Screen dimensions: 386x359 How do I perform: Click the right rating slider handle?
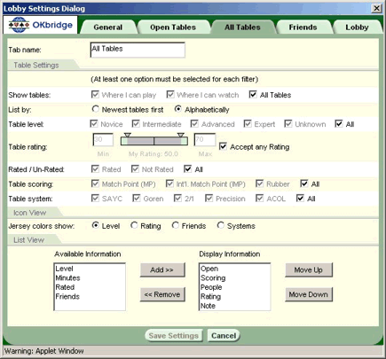pyautogui.click(x=181, y=135)
